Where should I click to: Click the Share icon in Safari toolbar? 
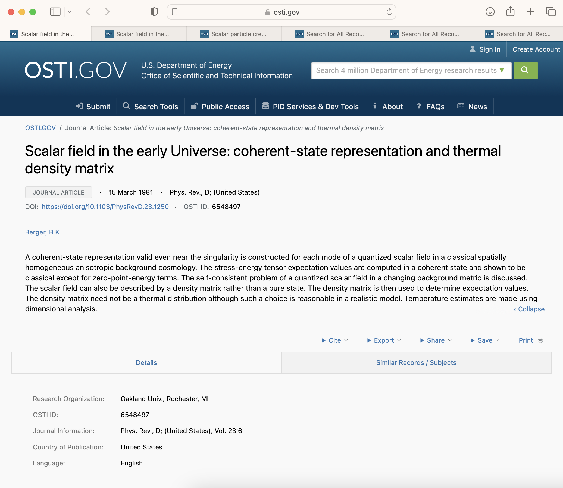510,11
